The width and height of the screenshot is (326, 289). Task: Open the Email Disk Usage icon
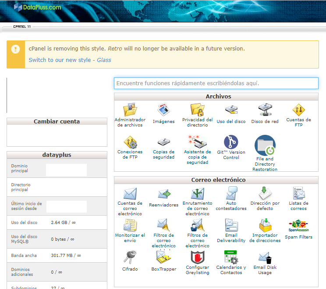pyautogui.click(x=265, y=257)
